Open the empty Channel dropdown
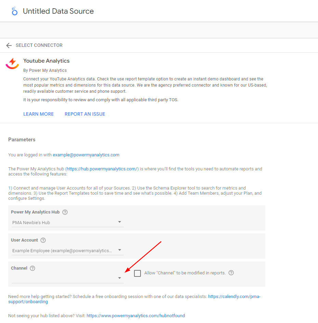Image resolution: width=318 pixels, height=323 pixels. pyautogui.click(x=67, y=278)
